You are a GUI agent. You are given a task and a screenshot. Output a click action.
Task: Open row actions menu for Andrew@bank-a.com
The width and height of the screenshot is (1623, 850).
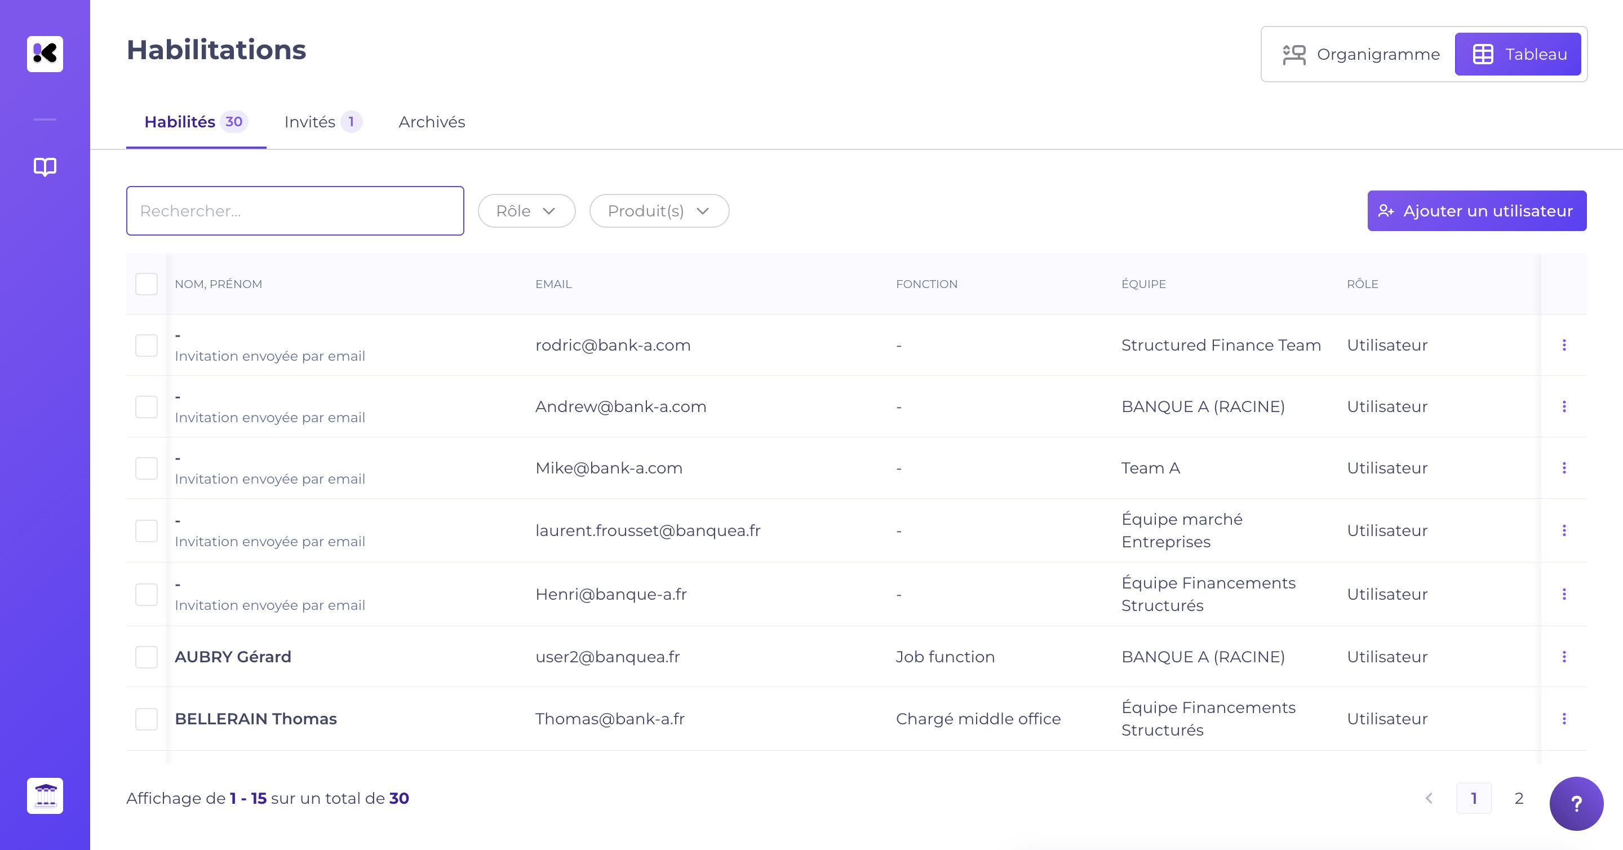click(x=1564, y=406)
